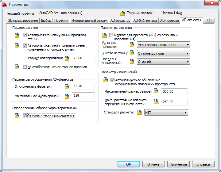This screenshot has height=172, width=221.
Task: Click drawing icon beside Формат для презентаций
Action: (104, 35)
